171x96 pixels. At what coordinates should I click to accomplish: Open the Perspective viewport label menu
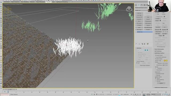pyautogui.click(x=7, y=4)
